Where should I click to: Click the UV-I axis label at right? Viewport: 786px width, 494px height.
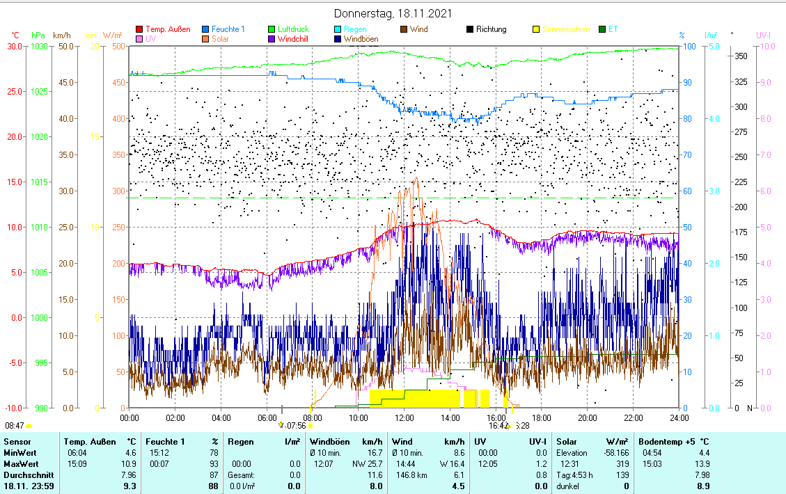click(x=764, y=35)
